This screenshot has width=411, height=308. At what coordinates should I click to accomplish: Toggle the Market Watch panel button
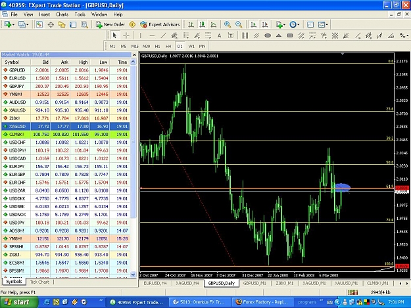pos(39,24)
